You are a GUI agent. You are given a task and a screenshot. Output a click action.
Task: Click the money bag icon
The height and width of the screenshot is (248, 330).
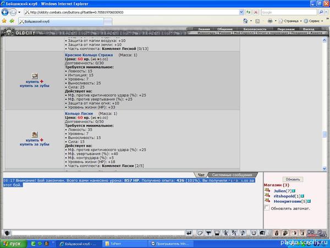pos(277,233)
